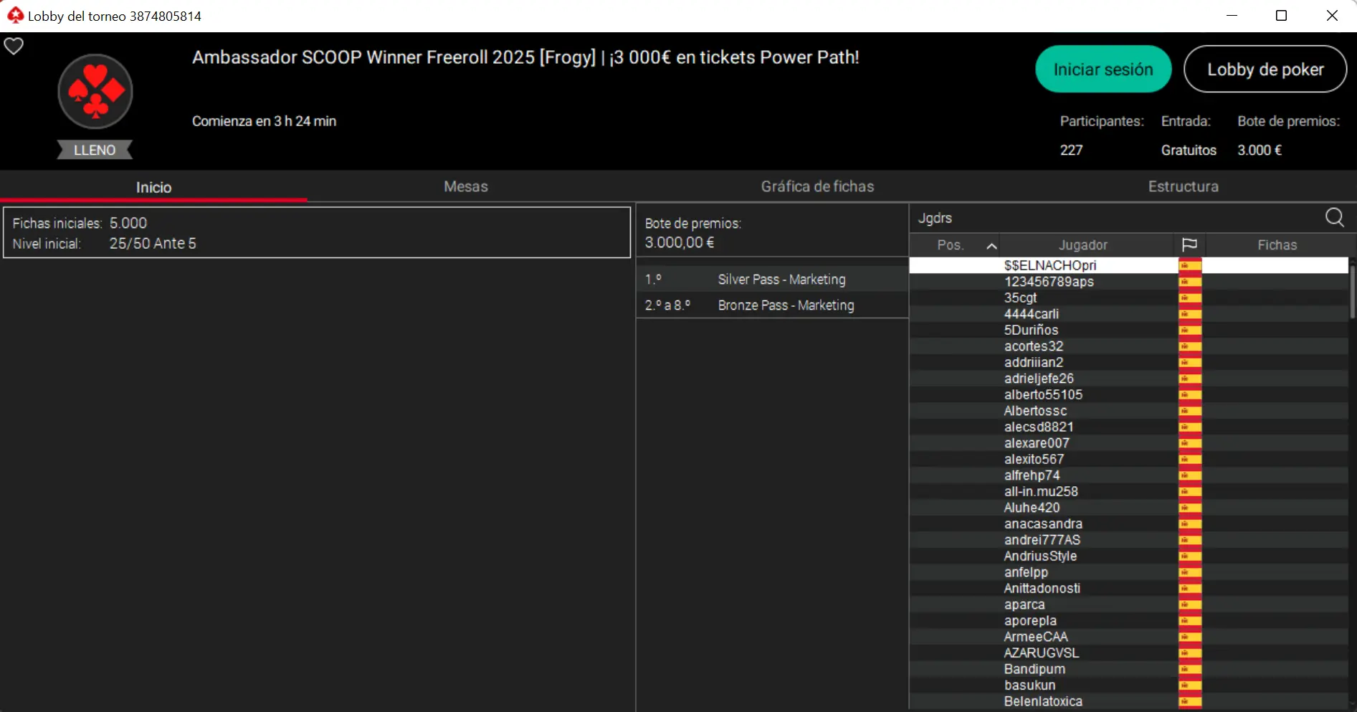Select player alexito567
This screenshot has width=1357, height=712.
pyautogui.click(x=1128, y=459)
